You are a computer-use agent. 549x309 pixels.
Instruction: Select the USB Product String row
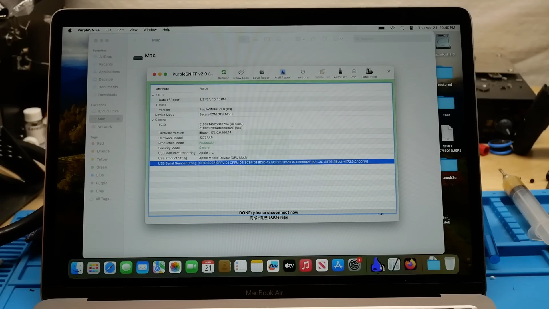pyautogui.click(x=272, y=158)
